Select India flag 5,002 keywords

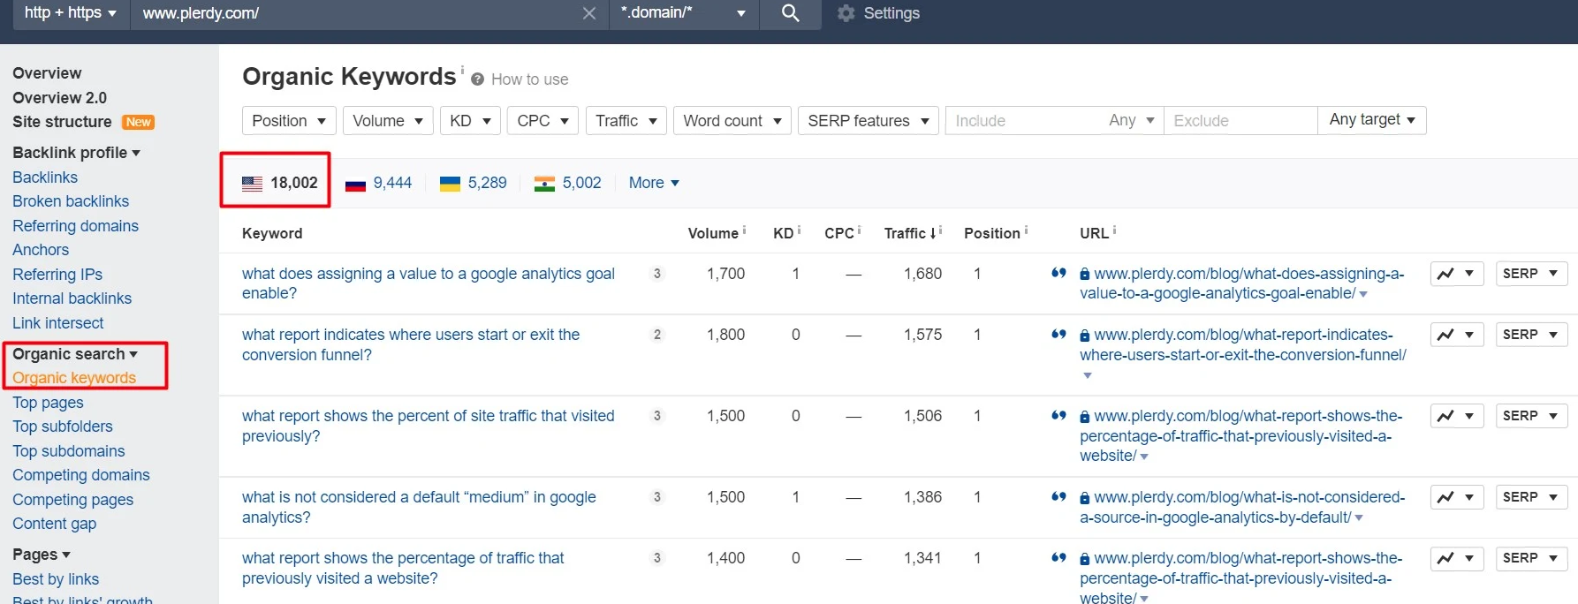(x=567, y=183)
